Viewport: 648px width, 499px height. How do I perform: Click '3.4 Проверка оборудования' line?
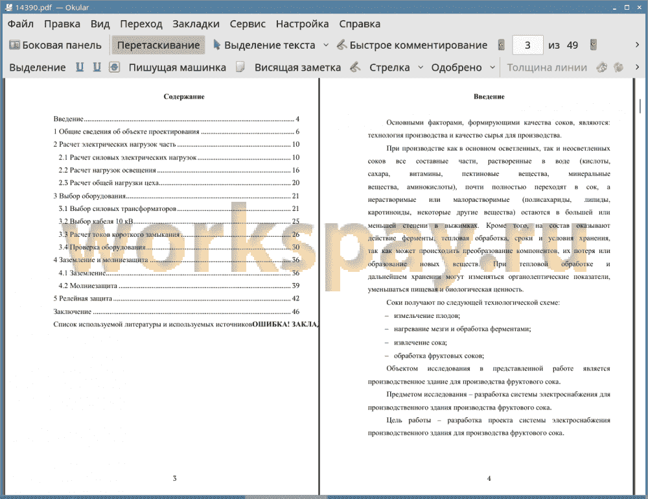pos(179,247)
